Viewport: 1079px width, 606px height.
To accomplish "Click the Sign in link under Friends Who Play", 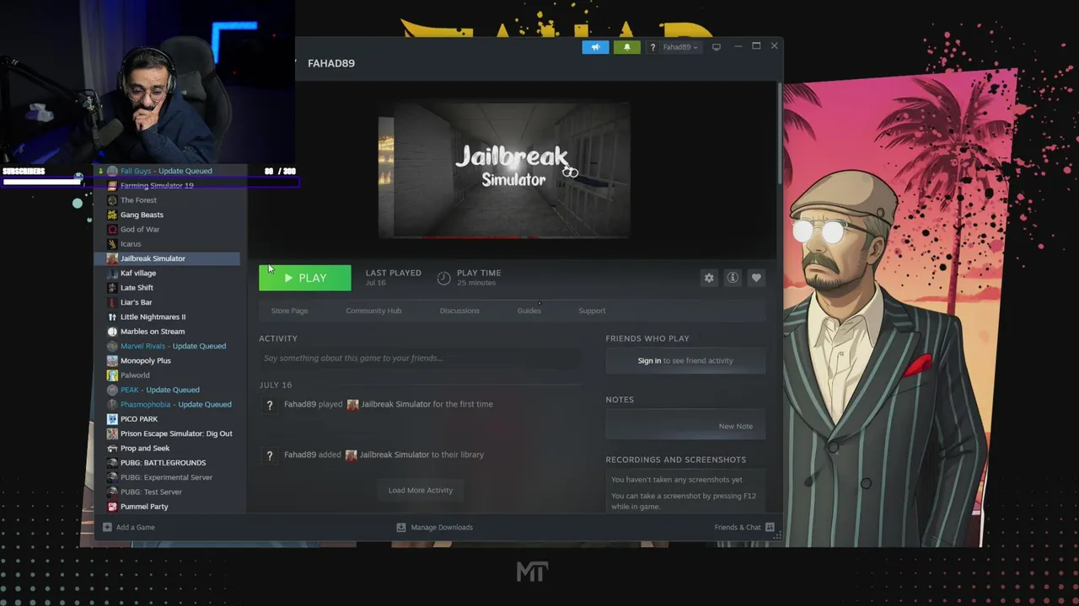I will pos(649,360).
